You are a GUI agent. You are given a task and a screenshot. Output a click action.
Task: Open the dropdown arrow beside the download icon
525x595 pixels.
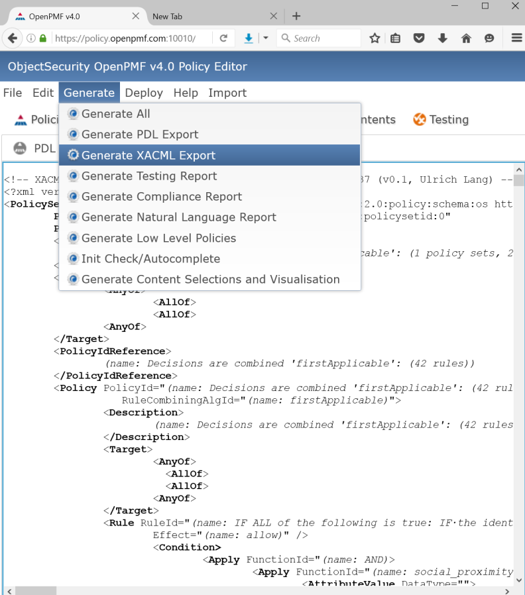coord(266,38)
